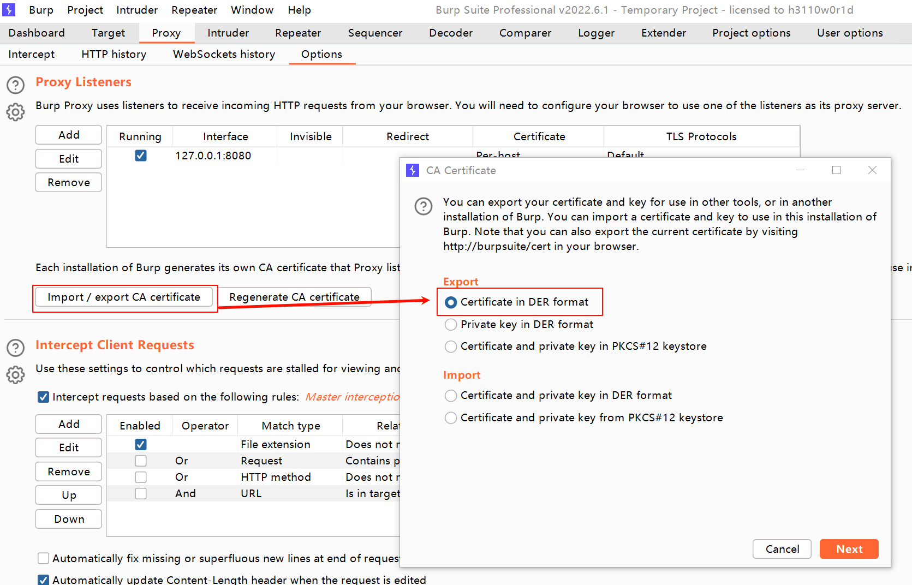Open the Project menu
This screenshot has height=585, width=912.
coord(85,10)
